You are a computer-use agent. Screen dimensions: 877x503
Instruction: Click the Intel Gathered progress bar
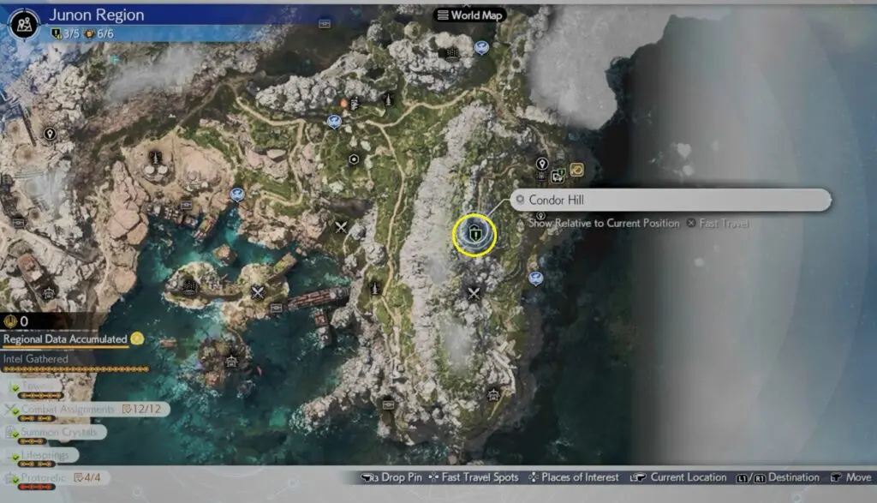pos(75,369)
